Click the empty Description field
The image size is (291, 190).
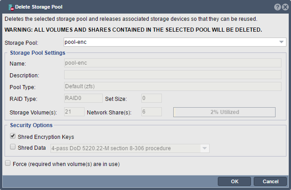(x=173, y=75)
